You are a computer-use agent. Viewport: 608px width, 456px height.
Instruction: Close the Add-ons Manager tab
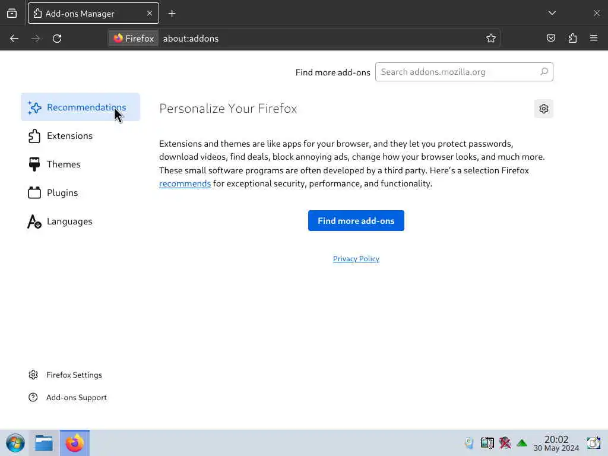pyautogui.click(x=149, y=13)
